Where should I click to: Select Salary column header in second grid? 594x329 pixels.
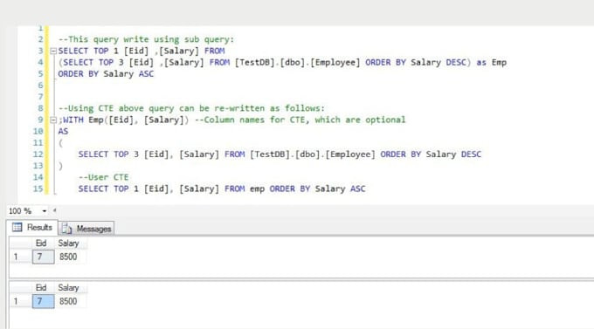pos(68,288)
